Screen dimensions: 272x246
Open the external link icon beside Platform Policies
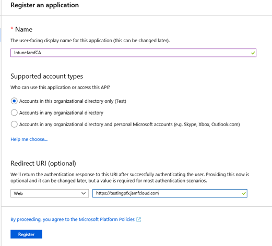(138, 219)
